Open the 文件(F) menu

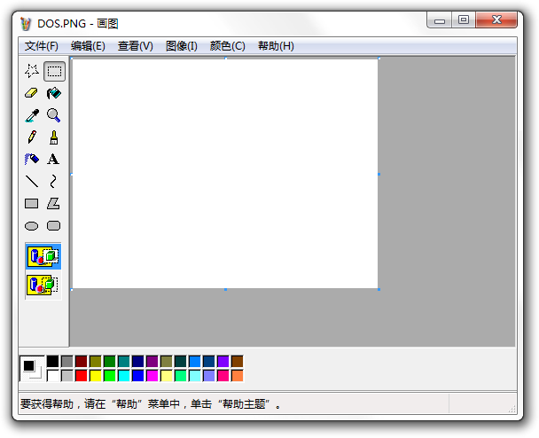coord(42,46)
